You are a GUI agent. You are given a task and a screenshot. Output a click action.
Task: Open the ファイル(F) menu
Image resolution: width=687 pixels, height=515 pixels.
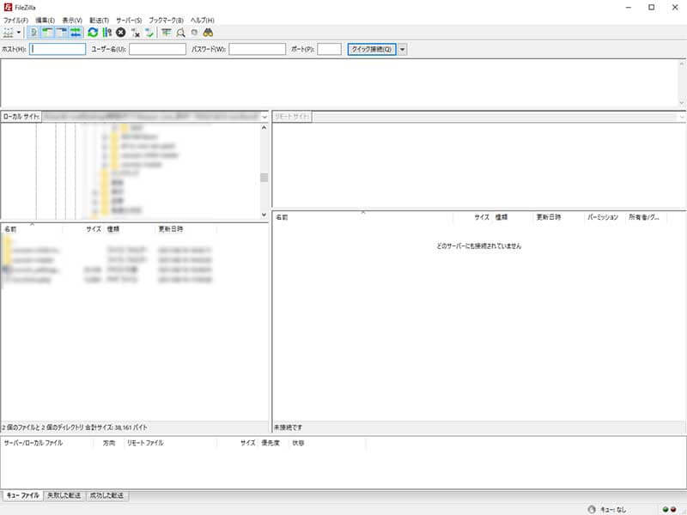[15, 20]
